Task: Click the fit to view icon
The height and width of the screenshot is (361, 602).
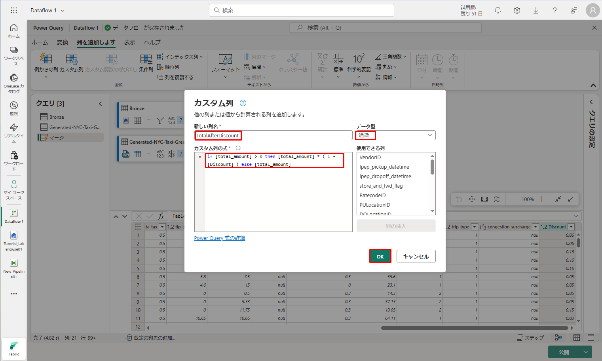Action: click(x=484, y=199)
